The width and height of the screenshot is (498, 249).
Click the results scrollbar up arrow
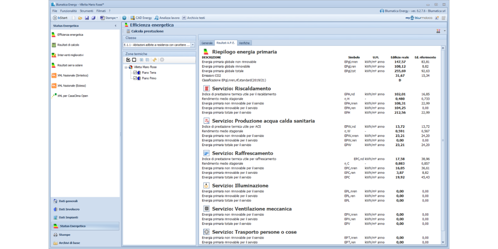[x=443, y=48]
